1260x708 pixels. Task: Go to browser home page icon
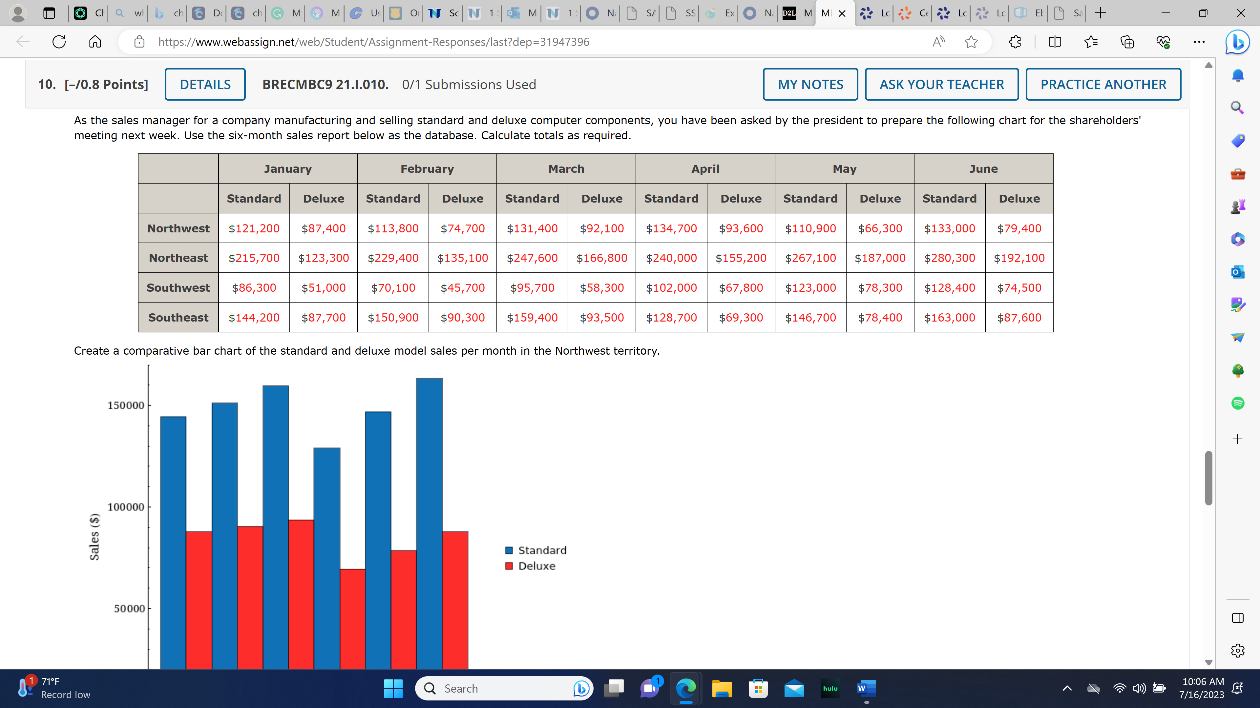click(95, 42)
